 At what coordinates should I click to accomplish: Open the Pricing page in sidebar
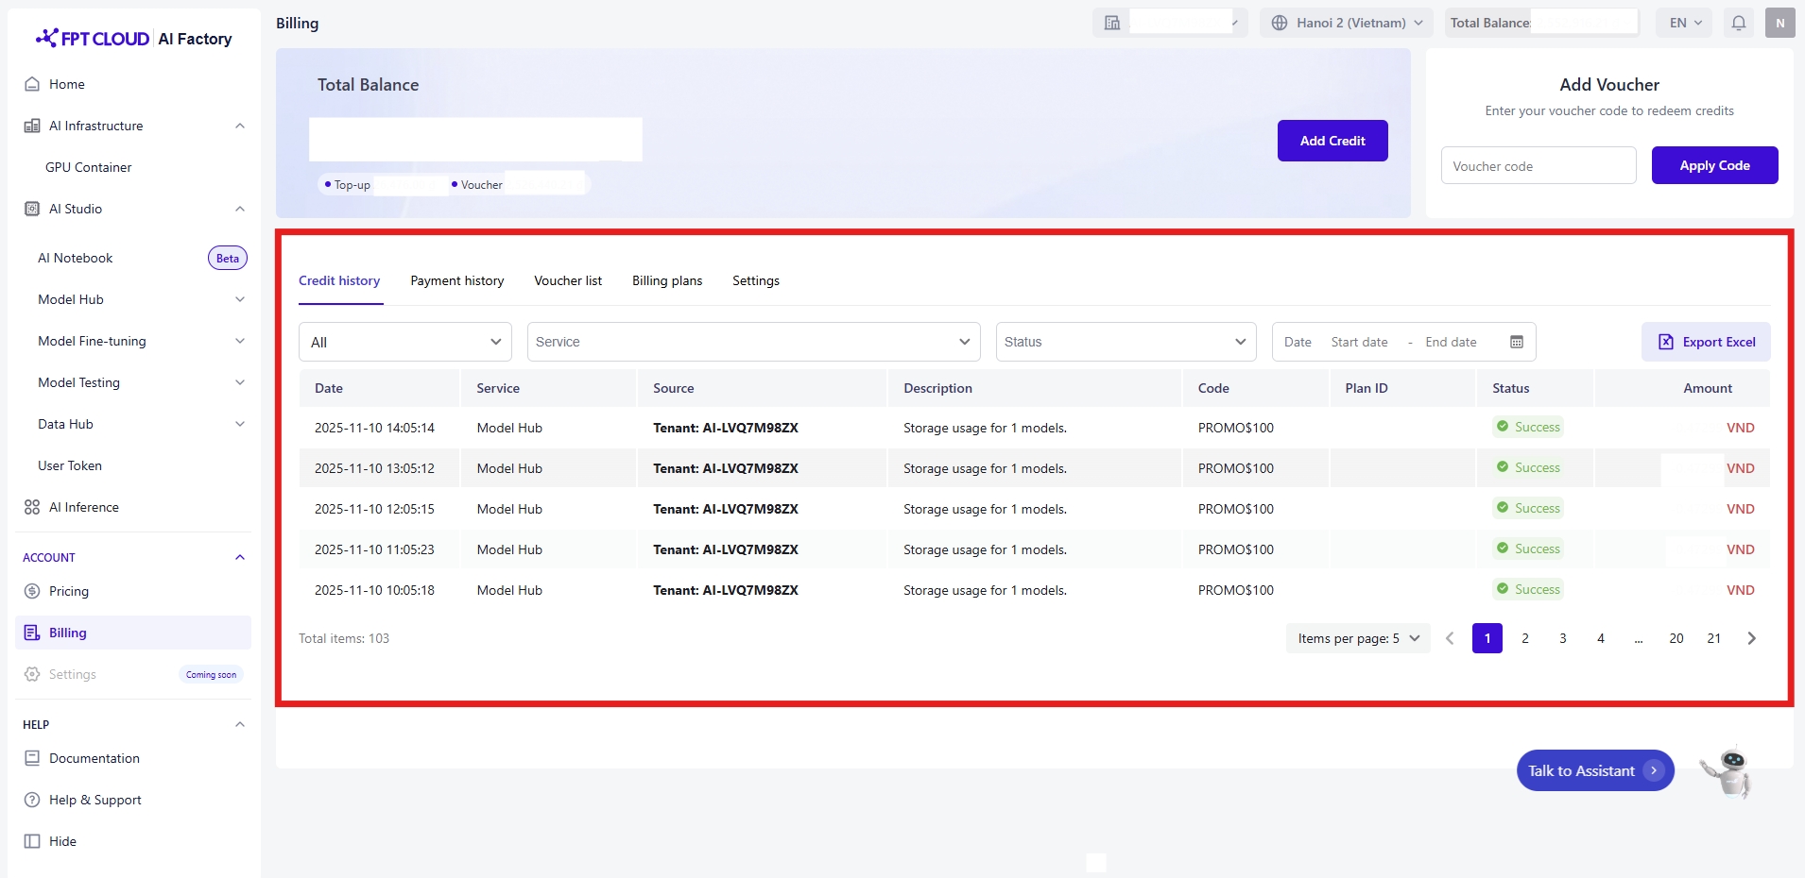(x=68, y=591)
